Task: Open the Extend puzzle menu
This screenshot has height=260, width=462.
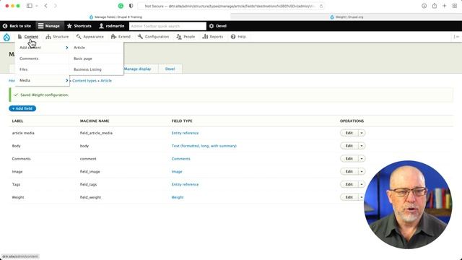Action: (x=121, y=37)
